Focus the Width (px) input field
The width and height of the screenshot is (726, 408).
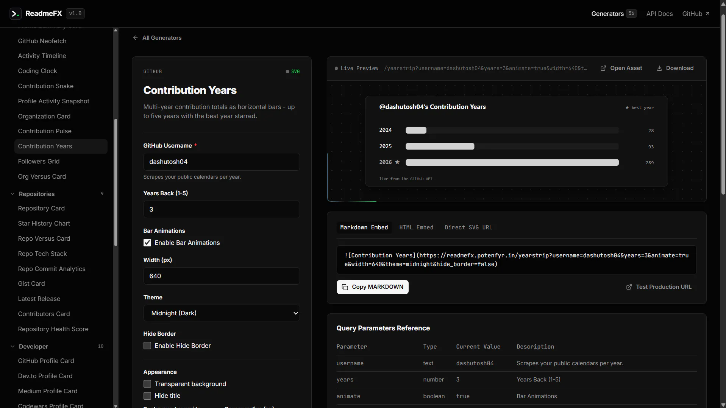pos(222,276)
